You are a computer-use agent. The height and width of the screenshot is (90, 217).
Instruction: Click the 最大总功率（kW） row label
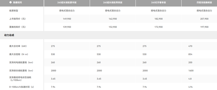18,46
